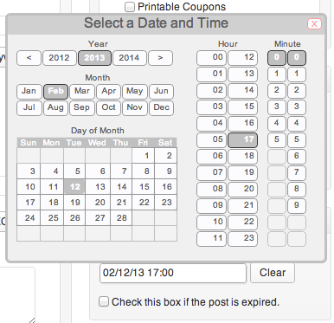This screenshot has width=334, height=323.
Task: Set hour to 00
Action: pos(212,58)
